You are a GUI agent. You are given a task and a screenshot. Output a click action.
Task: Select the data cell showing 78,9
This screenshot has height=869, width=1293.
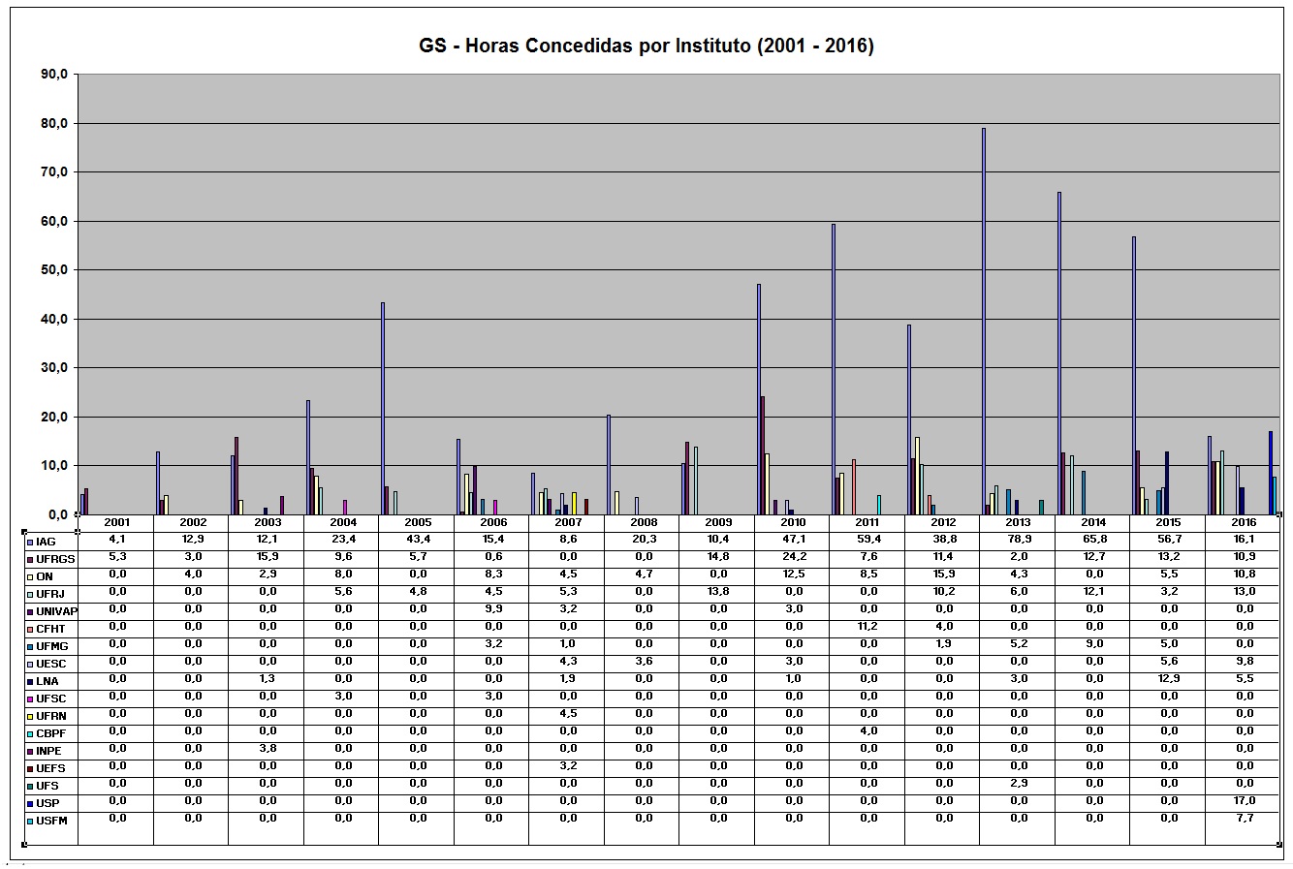pos(1018,541)
